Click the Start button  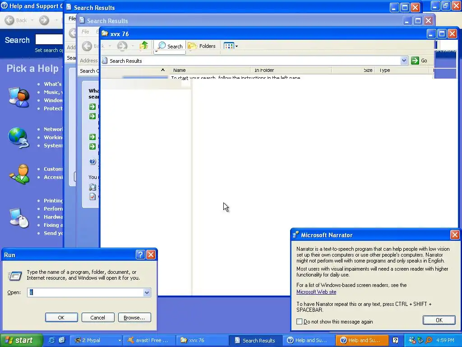21,340
